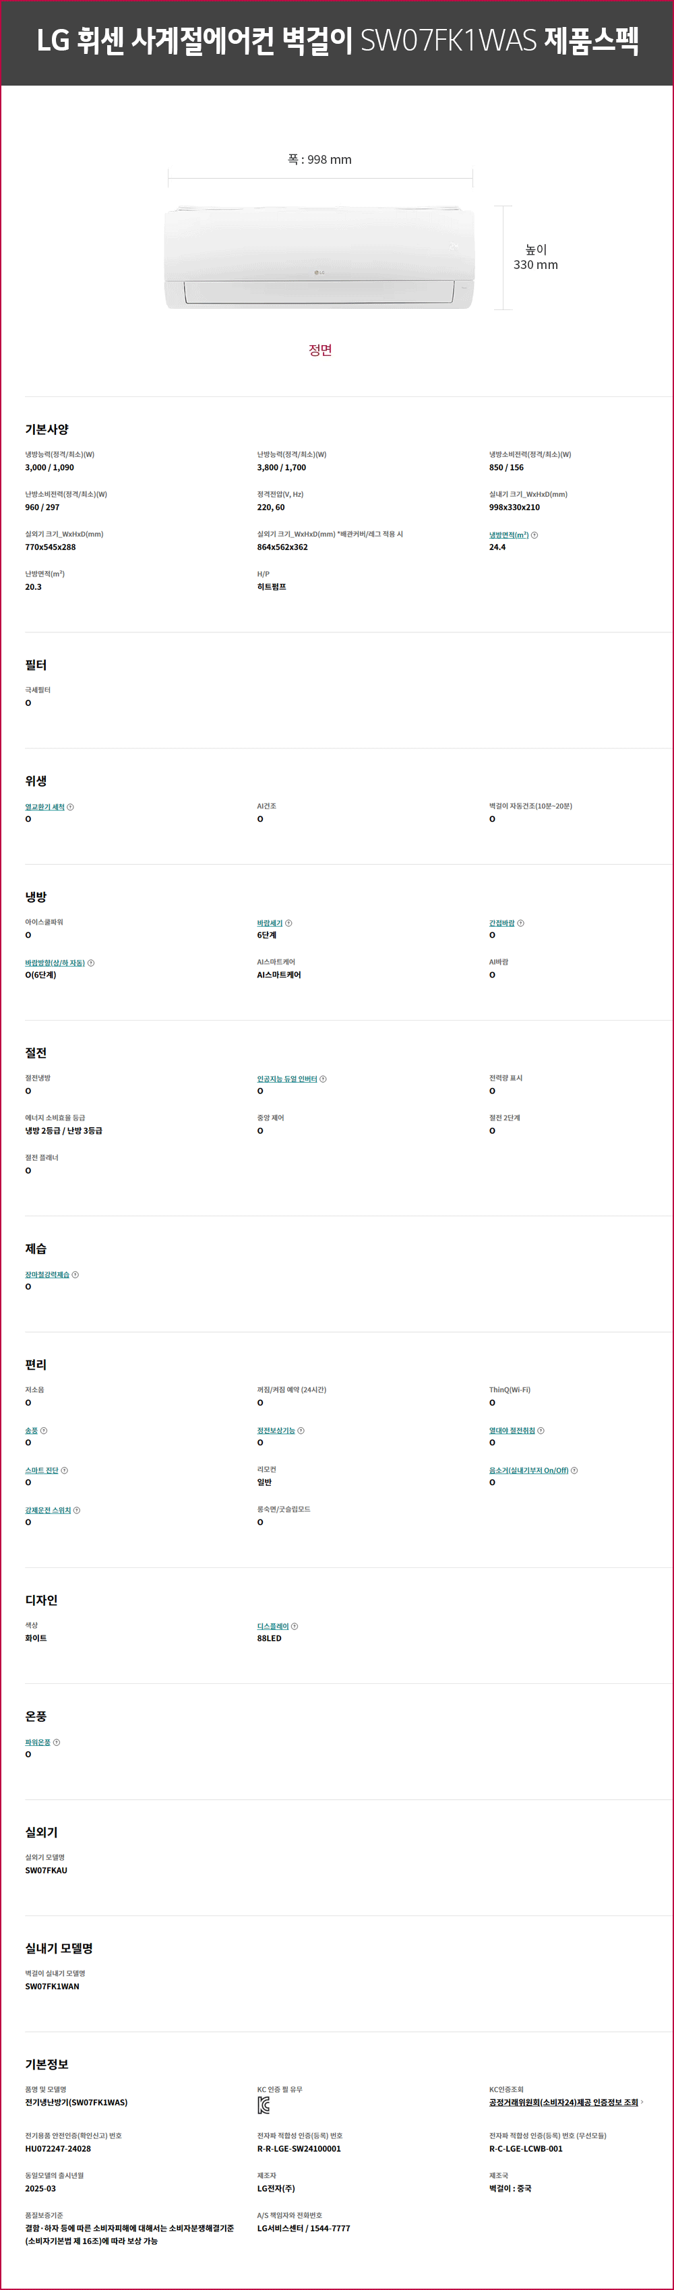Select the heating capacity value '3,800 / 1,700'
The width and height of the screenshot is (674, 2290).
click(282, 468)
